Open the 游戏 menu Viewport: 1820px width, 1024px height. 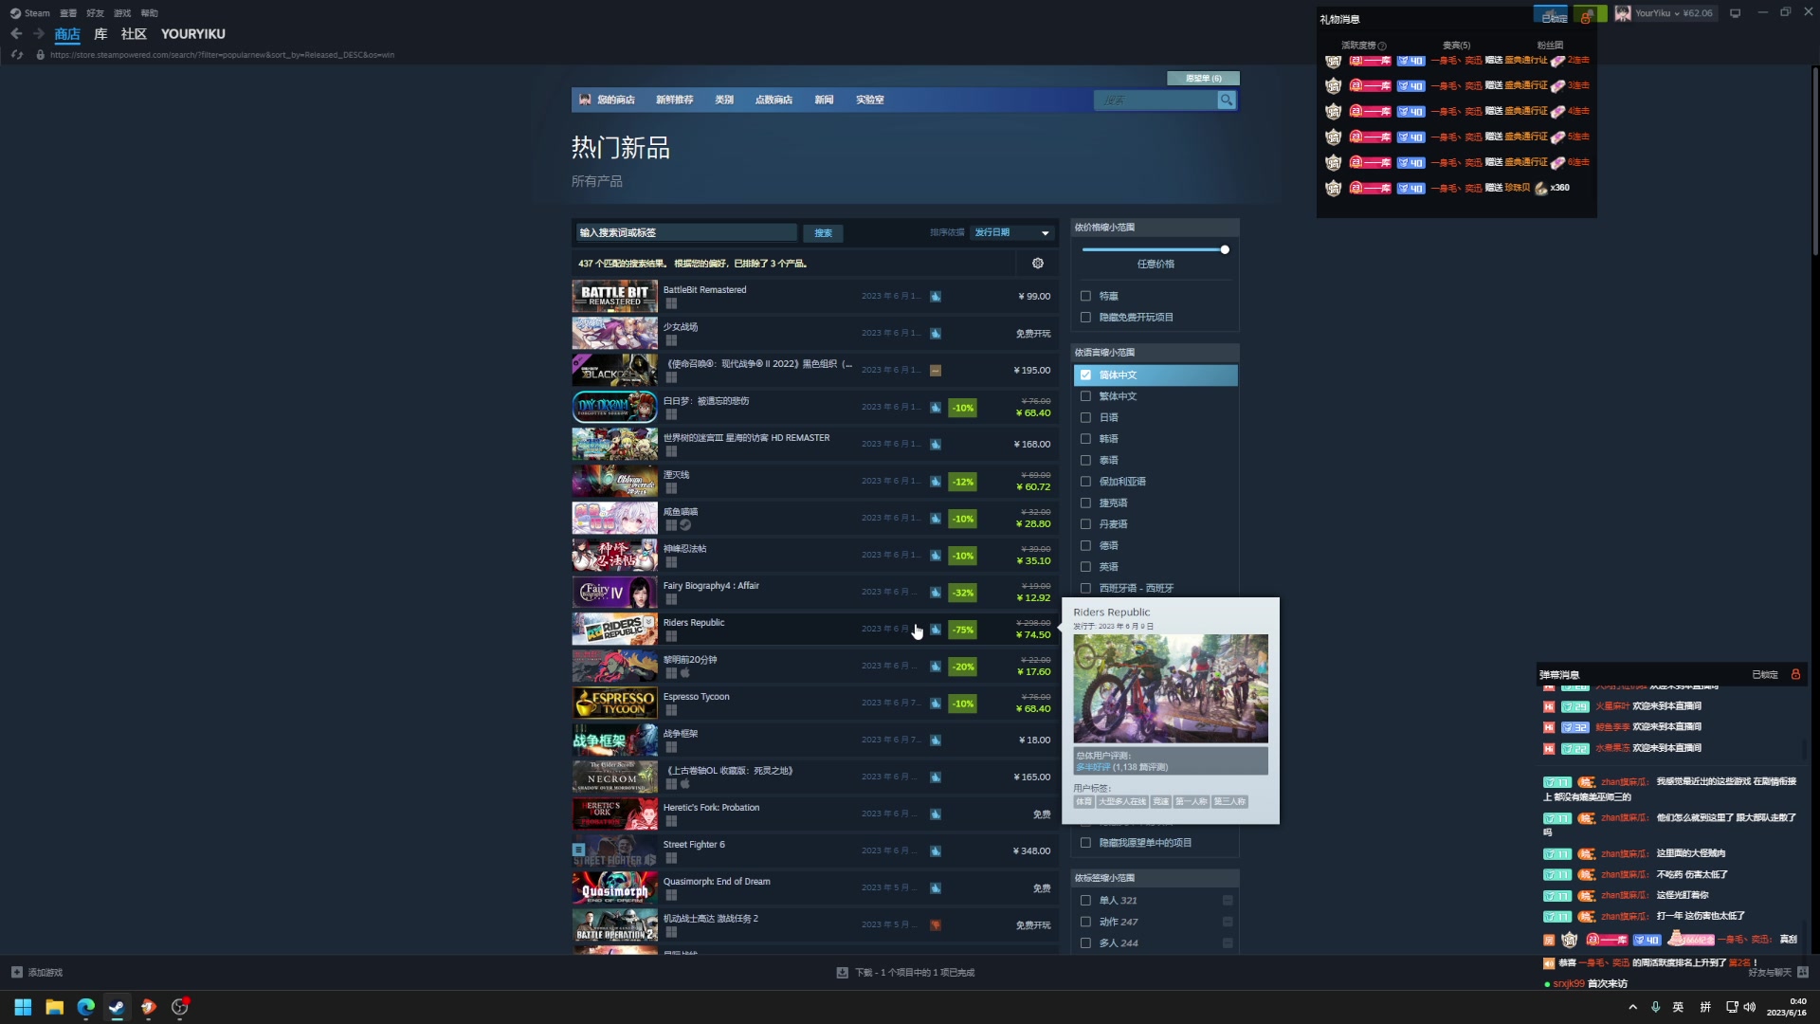[122, 13]
